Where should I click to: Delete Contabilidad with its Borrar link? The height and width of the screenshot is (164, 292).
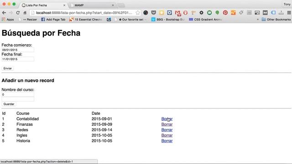167,119
